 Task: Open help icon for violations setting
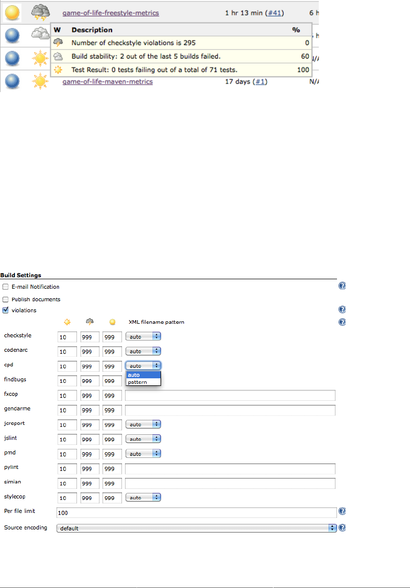342,310
